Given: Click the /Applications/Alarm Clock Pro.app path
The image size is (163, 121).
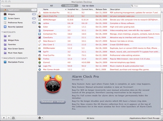Looking at the screenshot, I should [x=144, y=118].
